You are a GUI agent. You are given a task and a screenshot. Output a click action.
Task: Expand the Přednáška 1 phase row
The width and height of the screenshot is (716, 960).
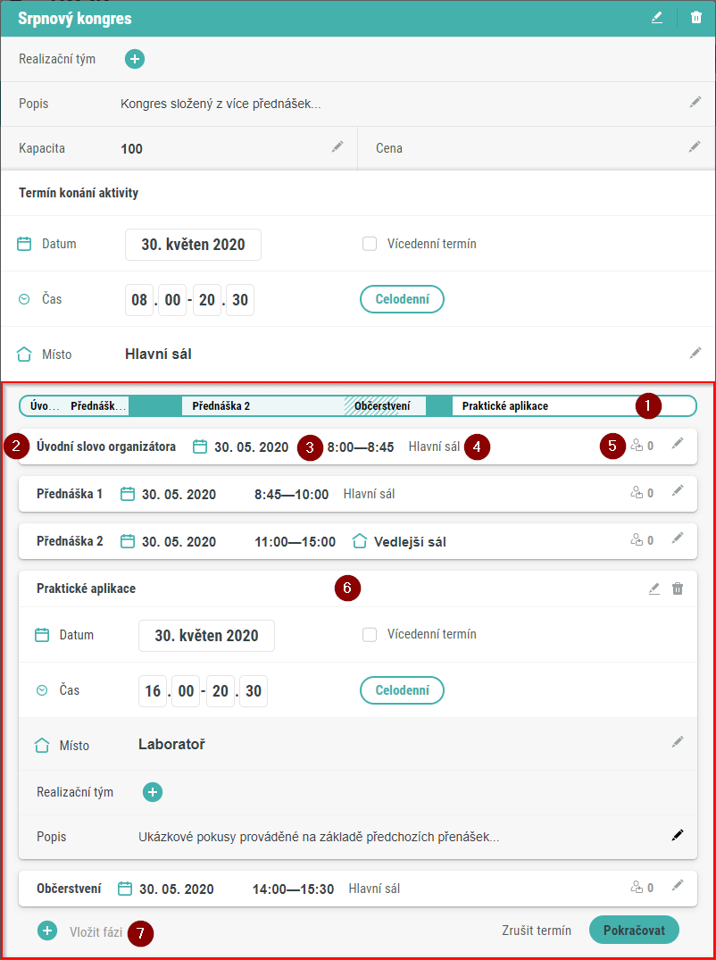678,491
